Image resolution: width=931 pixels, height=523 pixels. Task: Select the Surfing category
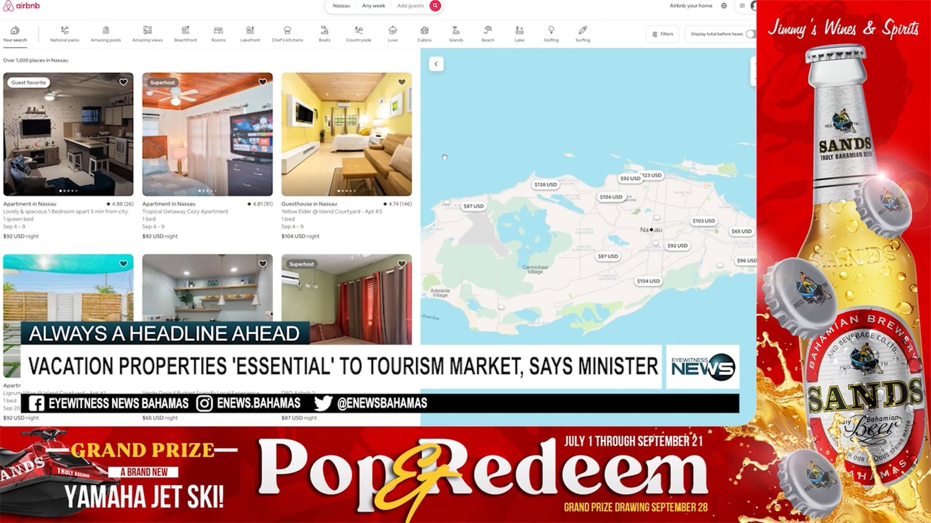pyautogui.click(x=582, y=34)
